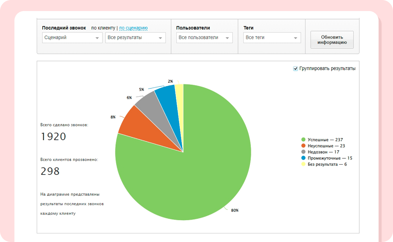Click the Последний звонок heading

[x=64, y=28]
